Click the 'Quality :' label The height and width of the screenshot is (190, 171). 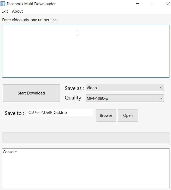74,98
